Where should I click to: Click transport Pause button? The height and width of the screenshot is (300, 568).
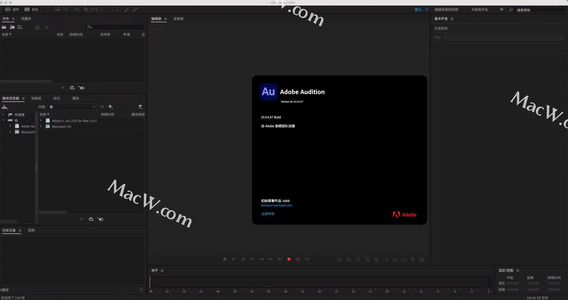(x=243, y=259)
